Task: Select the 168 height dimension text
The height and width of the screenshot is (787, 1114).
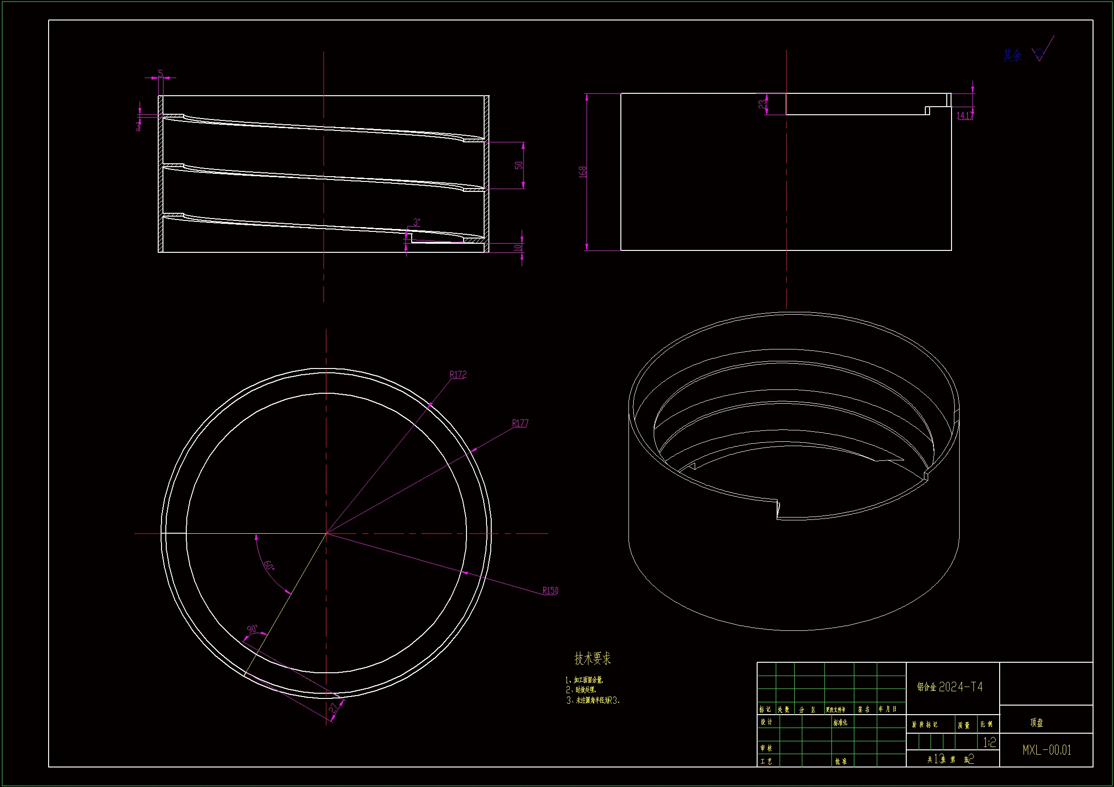Action: 583,172
